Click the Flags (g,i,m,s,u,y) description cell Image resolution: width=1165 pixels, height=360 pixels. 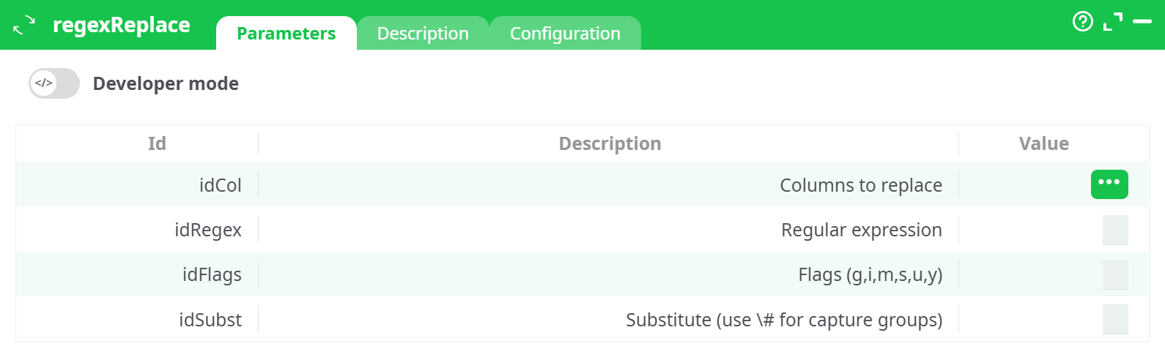pyautogui.click(x=870, y=274)
